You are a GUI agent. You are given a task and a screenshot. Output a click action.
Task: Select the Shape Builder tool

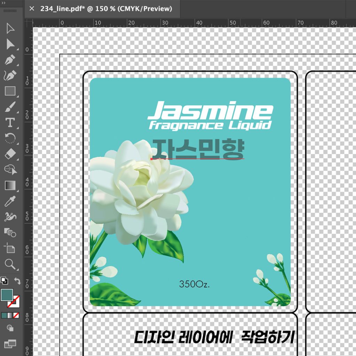click(x=10, y=233)
